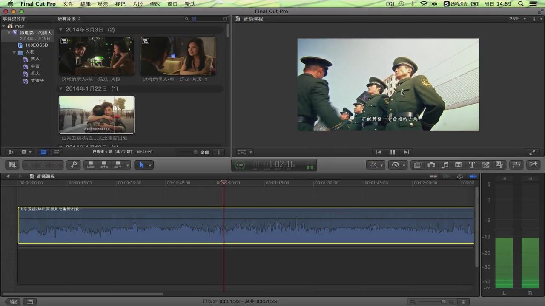Collapse the mac library
Screen dimensions: 545x306
point(3,26)
